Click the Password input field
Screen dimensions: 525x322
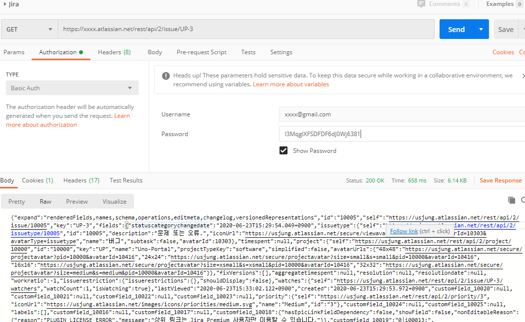(402, 134)
